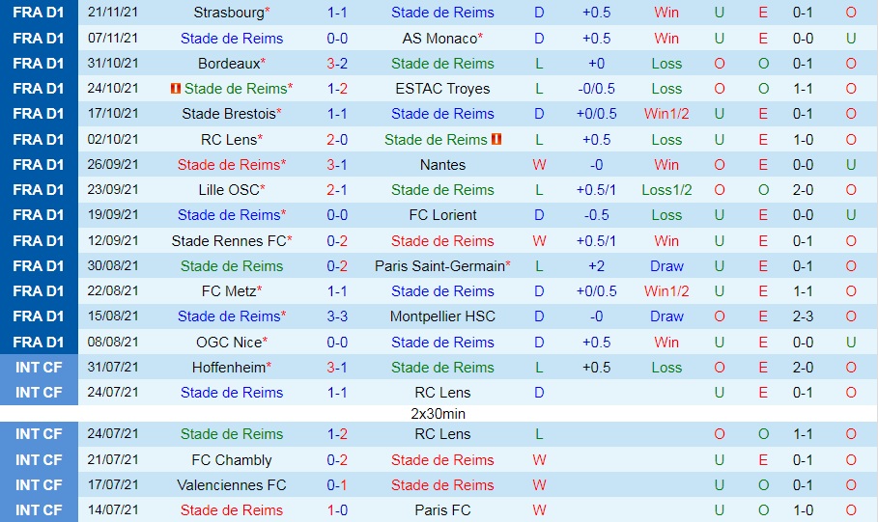Open the Montpellier HSC team link
The image size is (878, 522).
click(442, 316)
